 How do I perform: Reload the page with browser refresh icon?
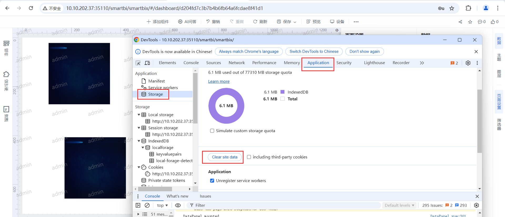tap(31, 8)
